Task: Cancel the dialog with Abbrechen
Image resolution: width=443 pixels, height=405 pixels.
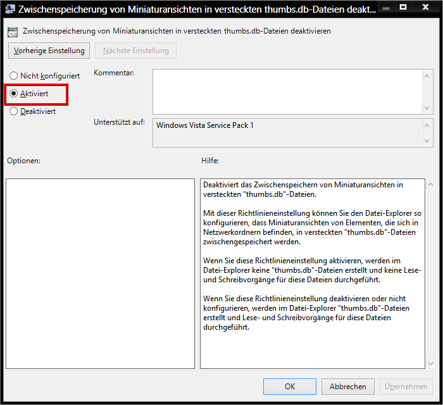Action: [x=347, y=386]
